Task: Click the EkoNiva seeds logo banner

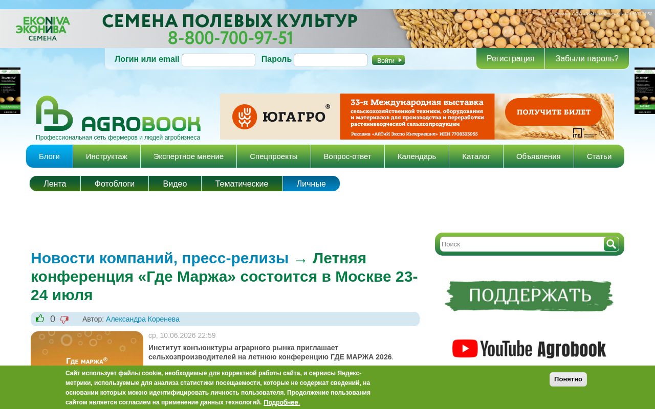Action: point(42,29)
